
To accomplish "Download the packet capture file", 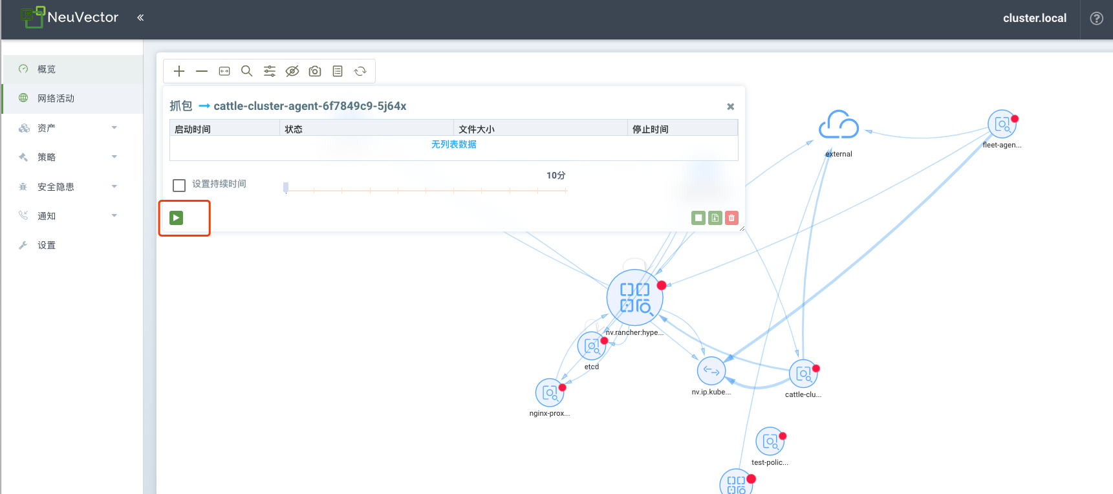I will pyautogui.click(x=715, y=218).
